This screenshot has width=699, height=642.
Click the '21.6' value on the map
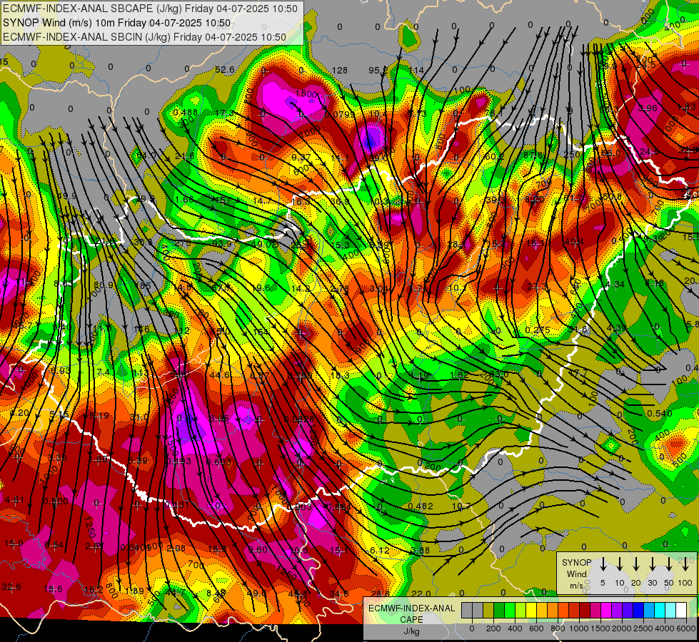point(185,156)
